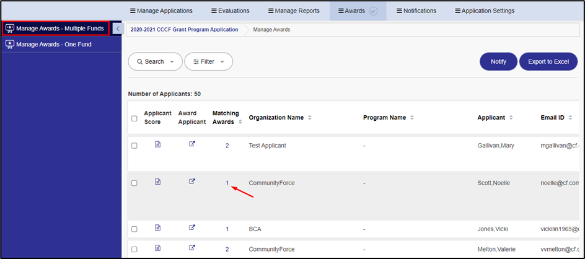Check the Test Applicant row checkbox
The height and width of the screenshot is (259, 585).
pos(134,146)
